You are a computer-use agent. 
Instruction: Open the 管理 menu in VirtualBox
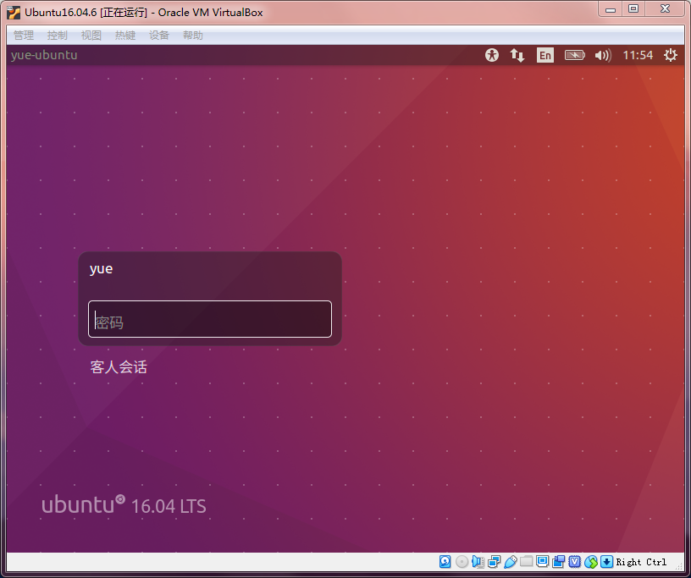coord(24,36)
